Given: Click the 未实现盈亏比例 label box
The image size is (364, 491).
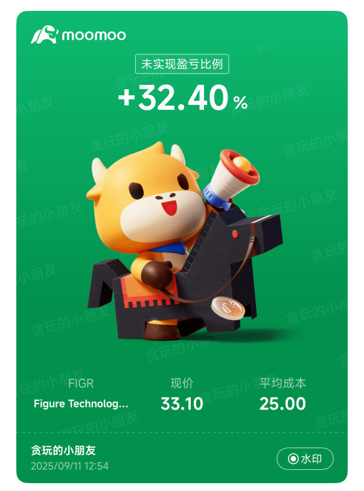Looking at the screenshot, I should (182, 64).
